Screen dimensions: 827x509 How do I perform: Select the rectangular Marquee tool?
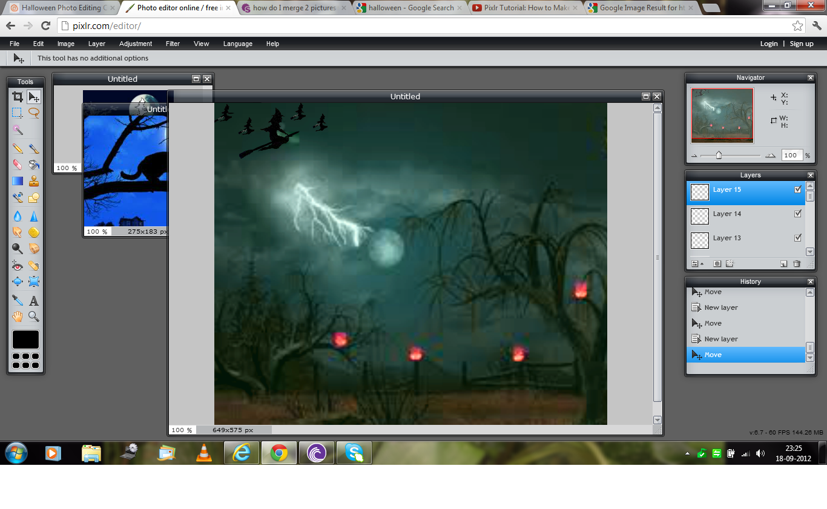pyautogui.click(x=18, y=113)
